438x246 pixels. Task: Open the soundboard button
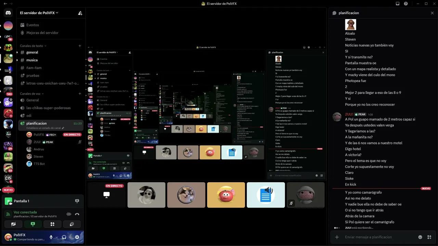click(x=72, y=224)
